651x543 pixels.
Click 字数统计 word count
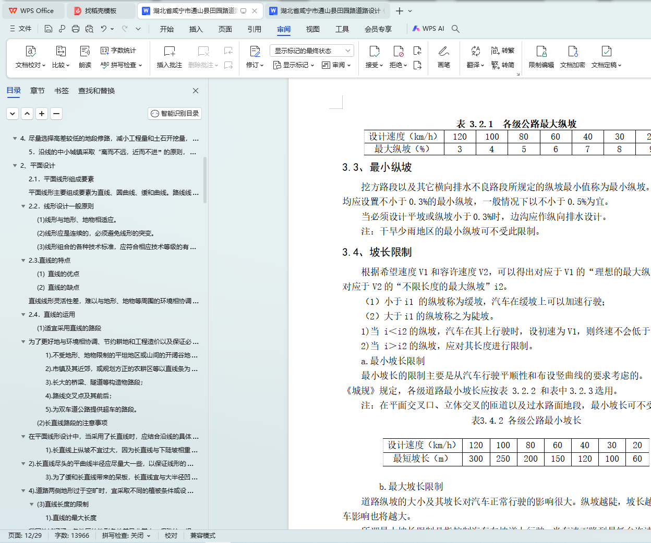click(x=118, y=51)
